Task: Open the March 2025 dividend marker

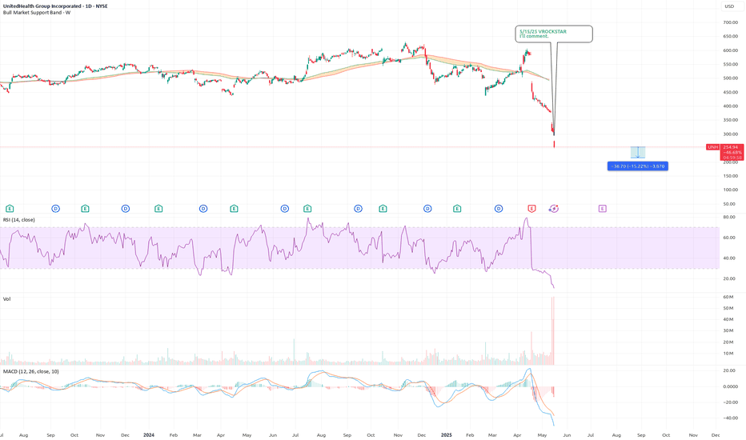Action: pos(499,208)
